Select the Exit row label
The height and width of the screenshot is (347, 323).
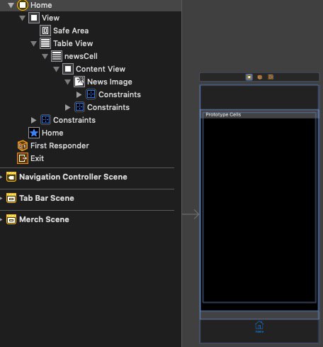(37, 158)
